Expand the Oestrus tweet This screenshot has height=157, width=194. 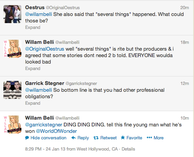(33, 27)
